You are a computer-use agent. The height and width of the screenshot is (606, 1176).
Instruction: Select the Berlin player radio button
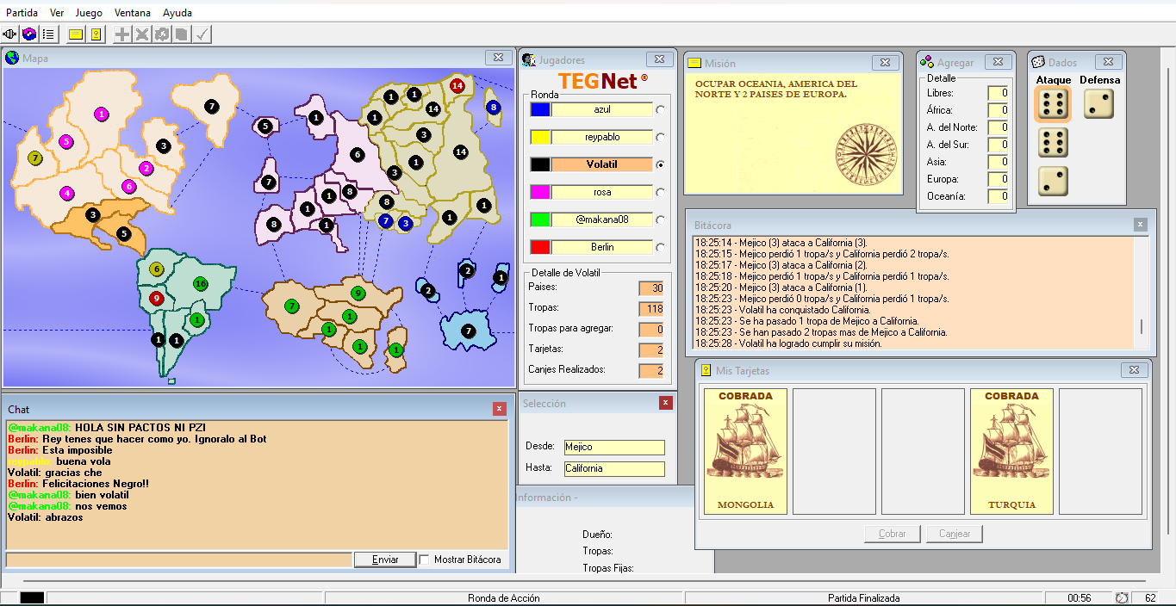[x=660, y=247]
